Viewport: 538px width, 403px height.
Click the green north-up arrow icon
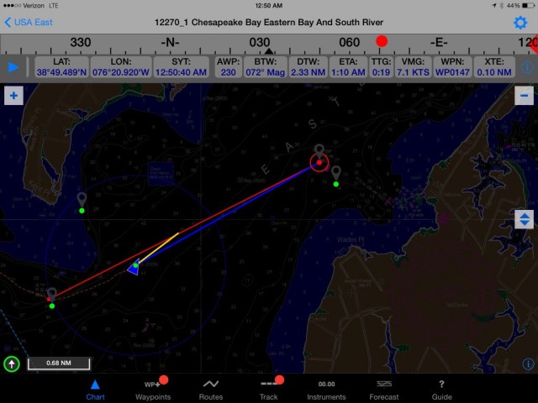(x=13, y=364)
